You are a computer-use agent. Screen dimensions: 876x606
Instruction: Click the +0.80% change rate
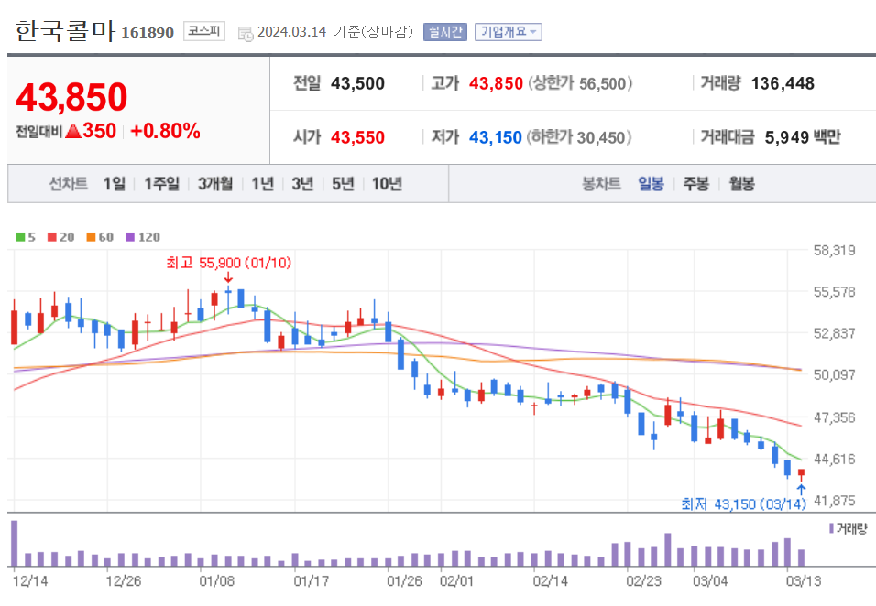point(165,131)
